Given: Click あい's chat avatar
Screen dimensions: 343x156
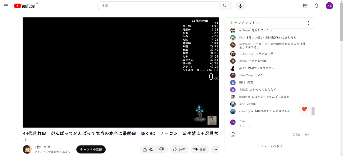Looking at the screenshot, I should tap(233, 104).
